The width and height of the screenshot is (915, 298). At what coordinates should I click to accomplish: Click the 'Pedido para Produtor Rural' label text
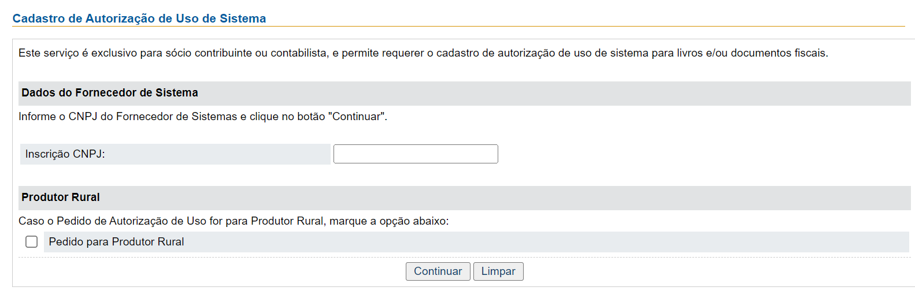116,242
